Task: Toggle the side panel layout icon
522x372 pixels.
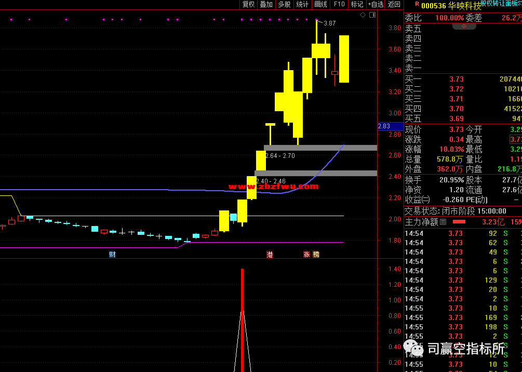Action: coord(372,15)
